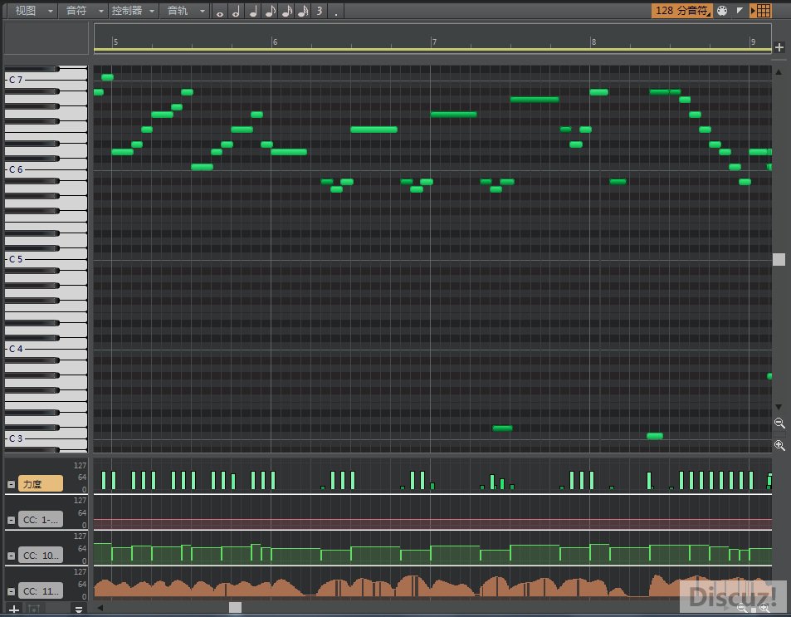Image resolution: width=791 pixels, height=617 pixels.
Task: Select quarter note duration
Action: pyautogui.click(x=253, y=11)
